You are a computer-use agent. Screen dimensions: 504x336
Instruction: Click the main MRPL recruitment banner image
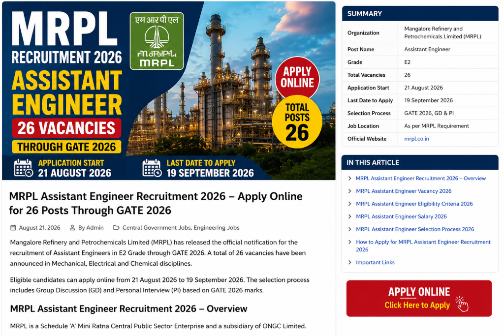click(168, 91)
